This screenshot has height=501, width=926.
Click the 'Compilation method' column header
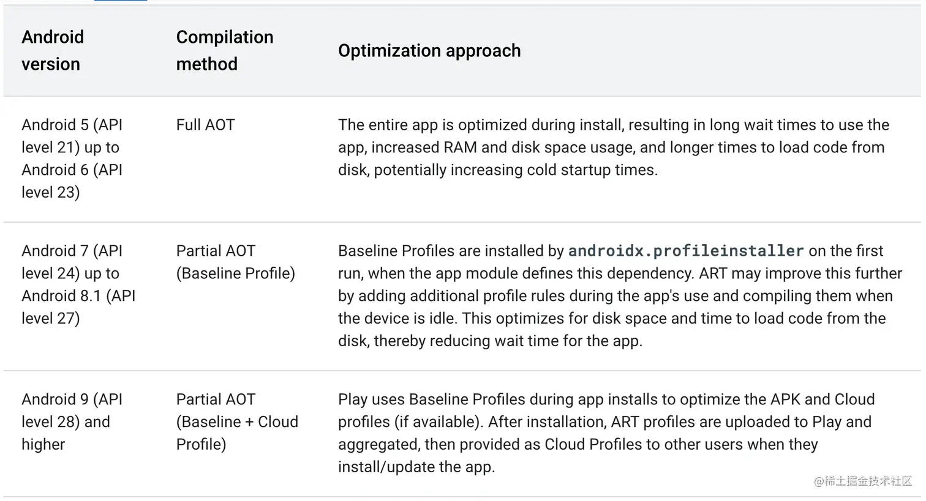click(225, 50)
